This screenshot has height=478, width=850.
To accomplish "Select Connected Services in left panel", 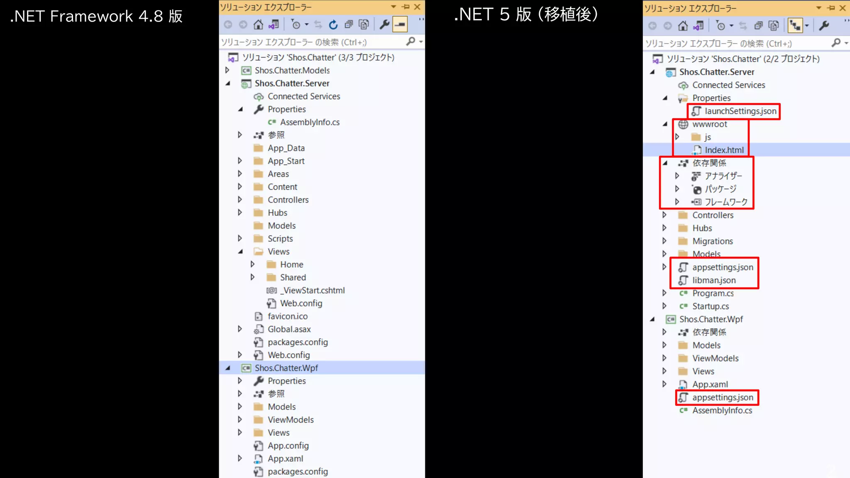I will tap(304, 96).
